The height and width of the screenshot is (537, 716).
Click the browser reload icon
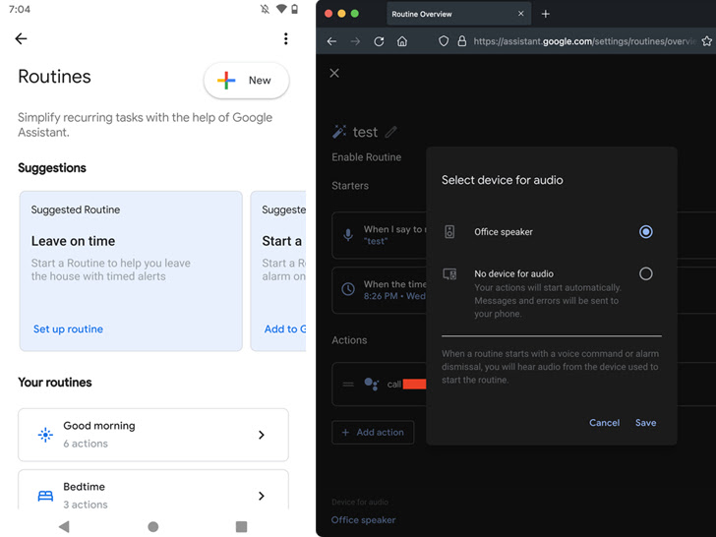tap(379, 41)
